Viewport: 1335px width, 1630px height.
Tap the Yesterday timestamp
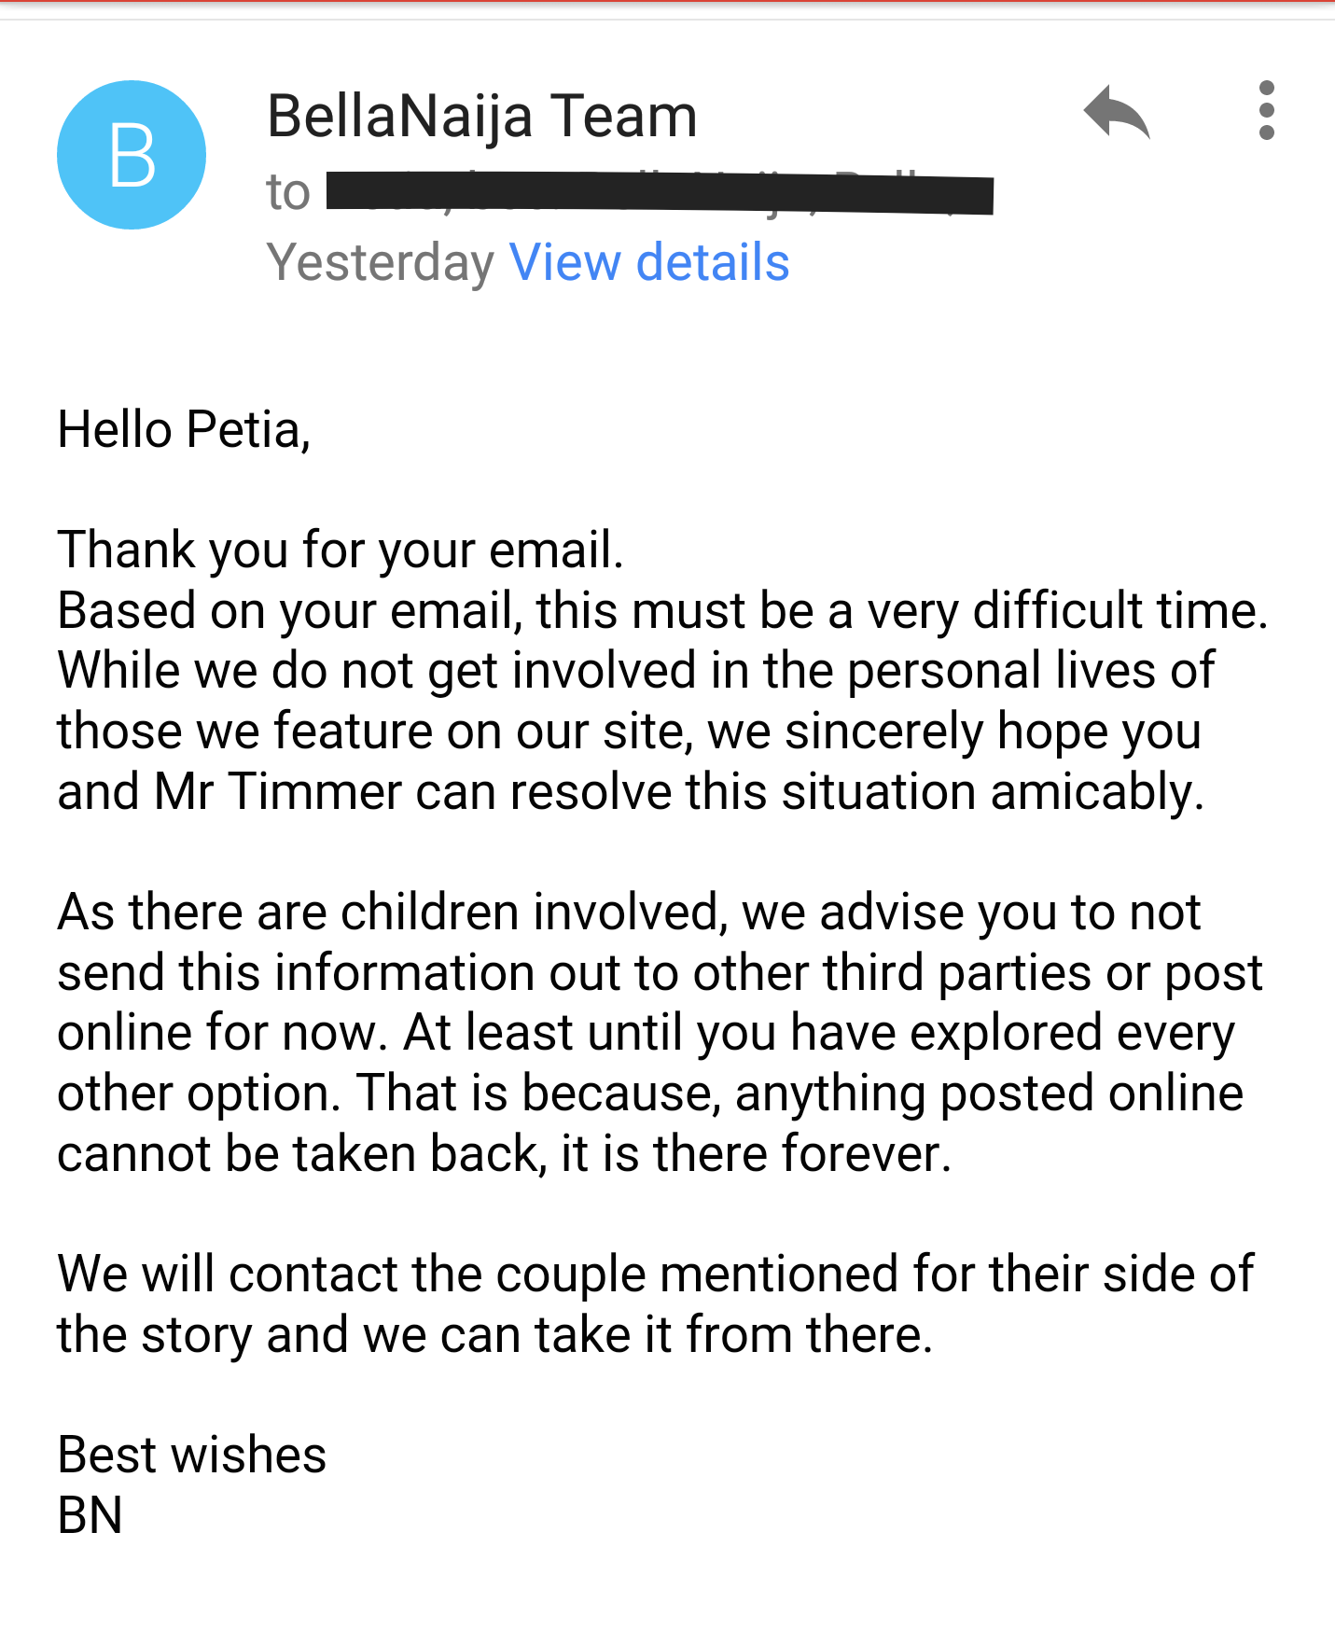380,263
